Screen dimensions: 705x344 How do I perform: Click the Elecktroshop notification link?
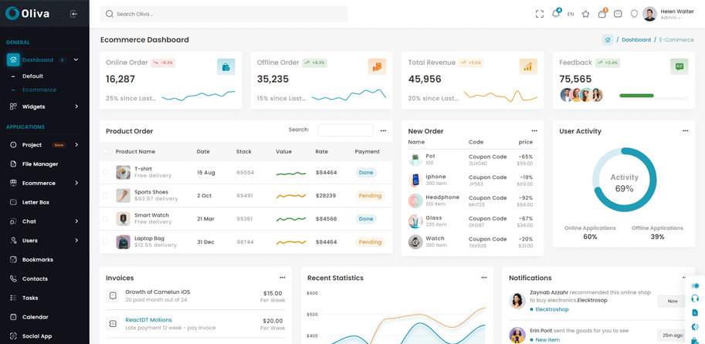[x=552, y=309]
